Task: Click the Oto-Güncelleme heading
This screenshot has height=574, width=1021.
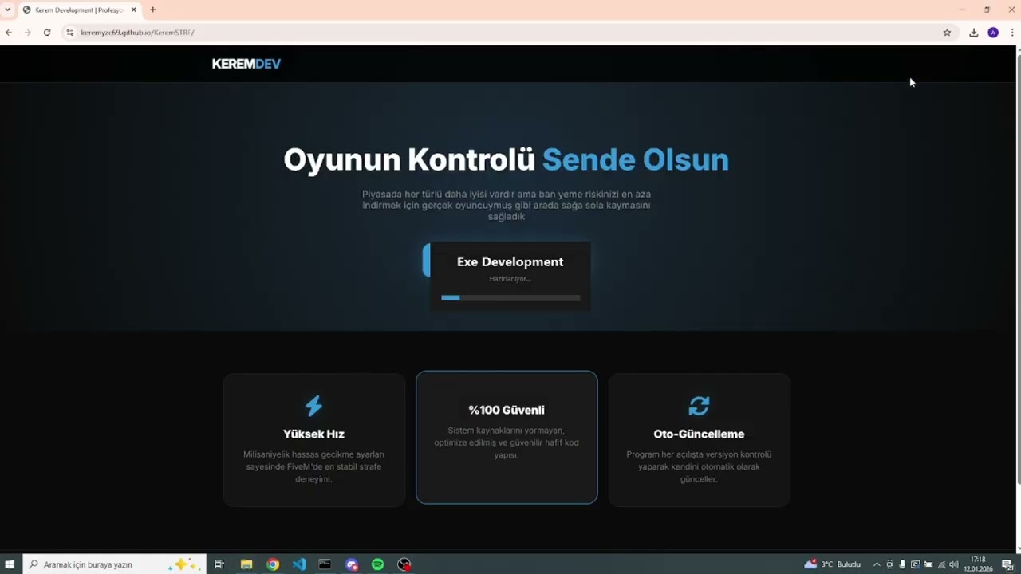Action: point(699,434)
